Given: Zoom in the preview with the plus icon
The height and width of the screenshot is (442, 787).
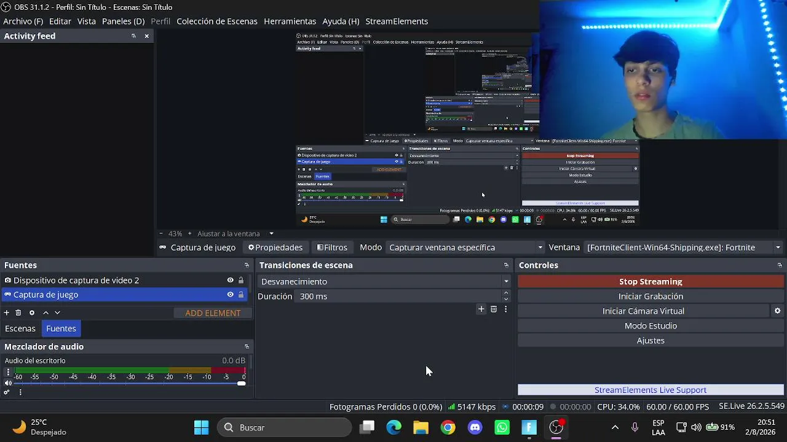Looking at the screenshot, I should pos(189,234).
